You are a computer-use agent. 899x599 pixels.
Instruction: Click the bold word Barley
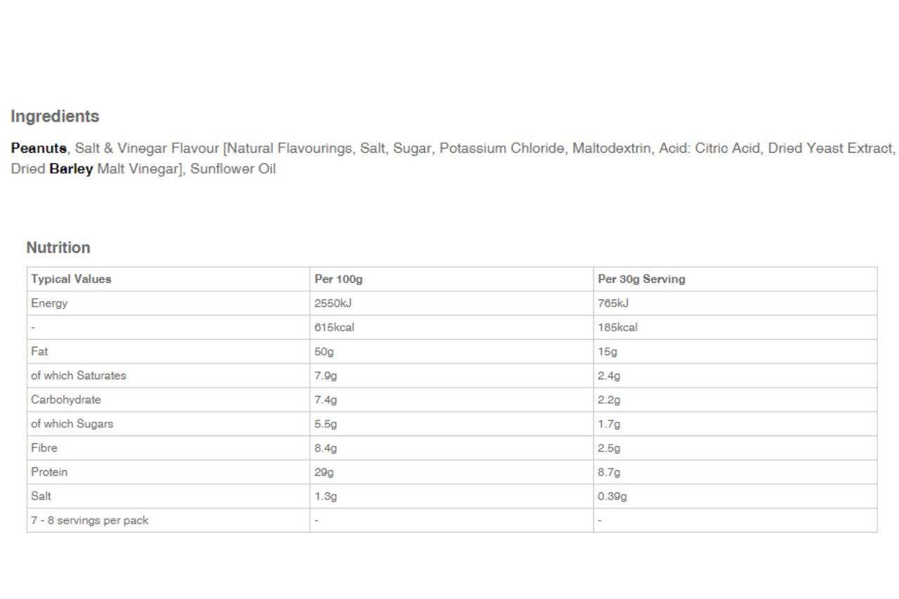point(71,169)
